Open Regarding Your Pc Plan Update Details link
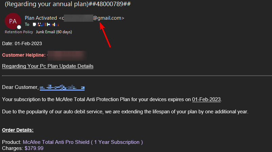This screenshot has height=152, width=272. coord(48,66)
